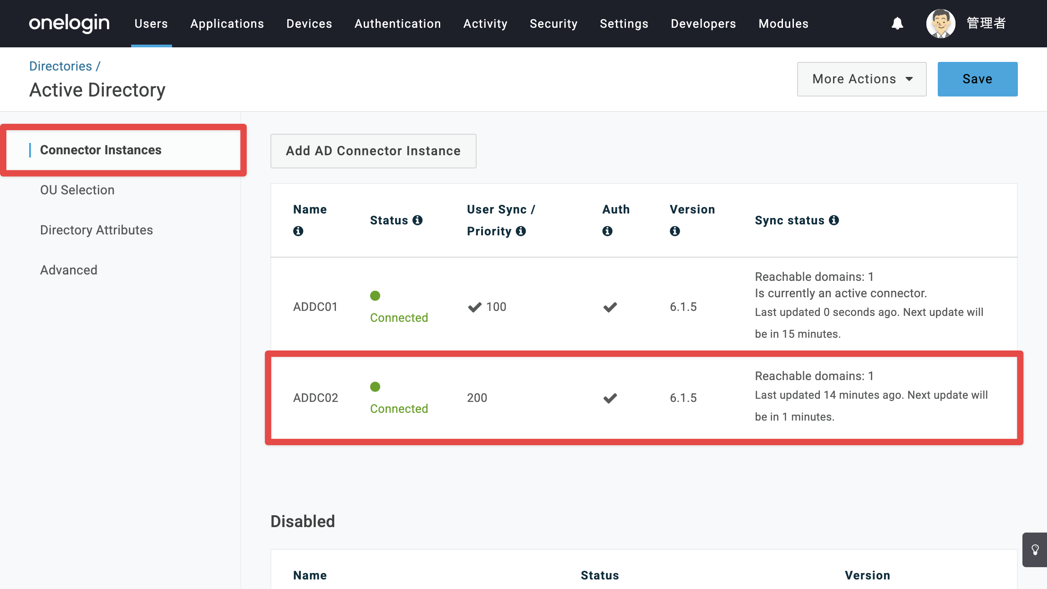Viewport: 1047px width, 589px height.
Task: Click ADDC01 priority value 100
Action: click(496, 307)
